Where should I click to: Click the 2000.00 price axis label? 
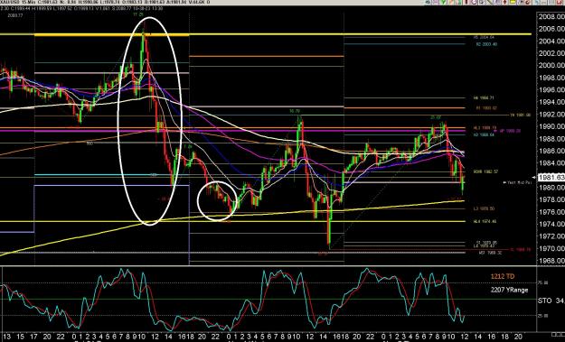pos(551,66)
